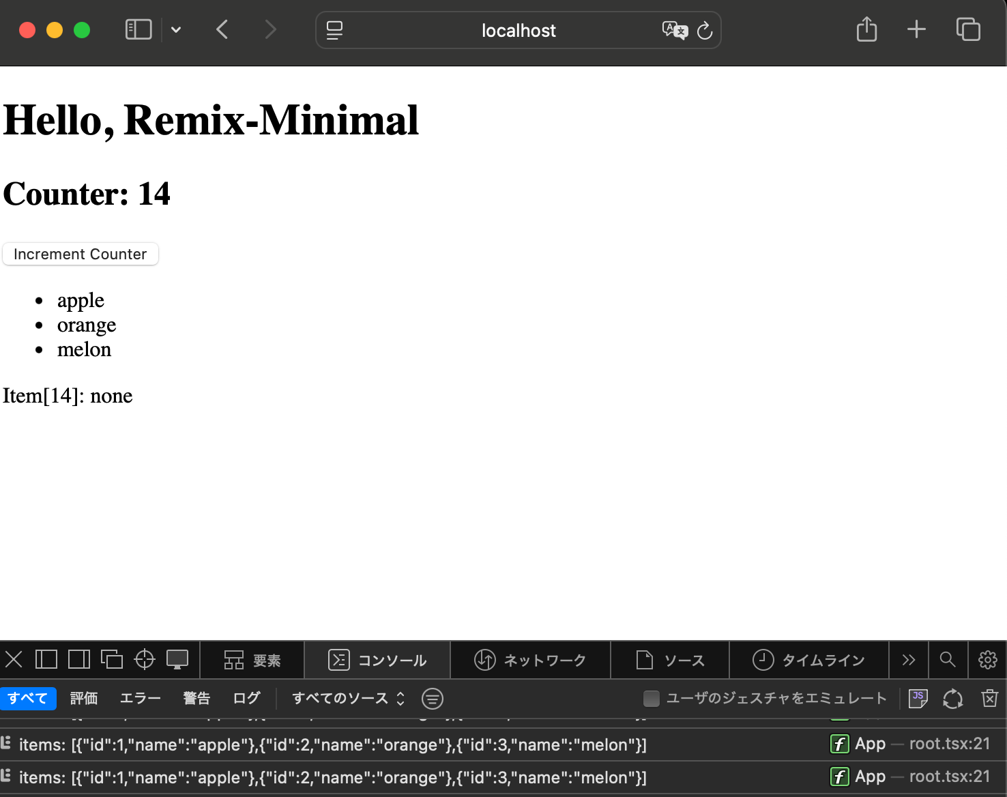Click the console filter options icon
This screenshot has width=1007, height=797.
pos(433,698)
